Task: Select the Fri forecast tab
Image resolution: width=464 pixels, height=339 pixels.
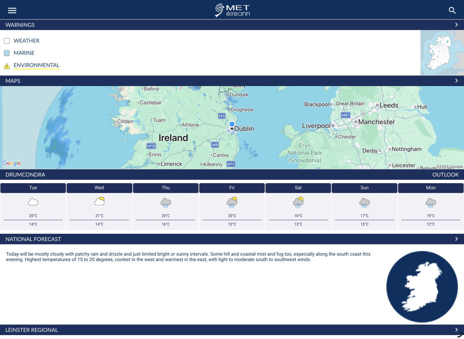Action: [232, 188]
